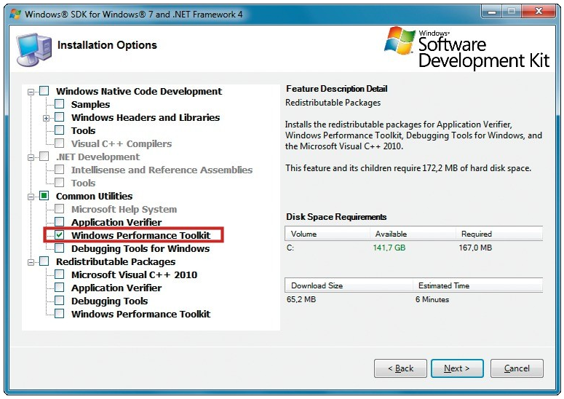Select the Redistributable Packages label
This screenshot has width=564, height=399.
(x=116, y=261)
